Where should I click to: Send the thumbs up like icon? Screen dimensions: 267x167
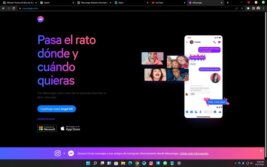[220, 112]
